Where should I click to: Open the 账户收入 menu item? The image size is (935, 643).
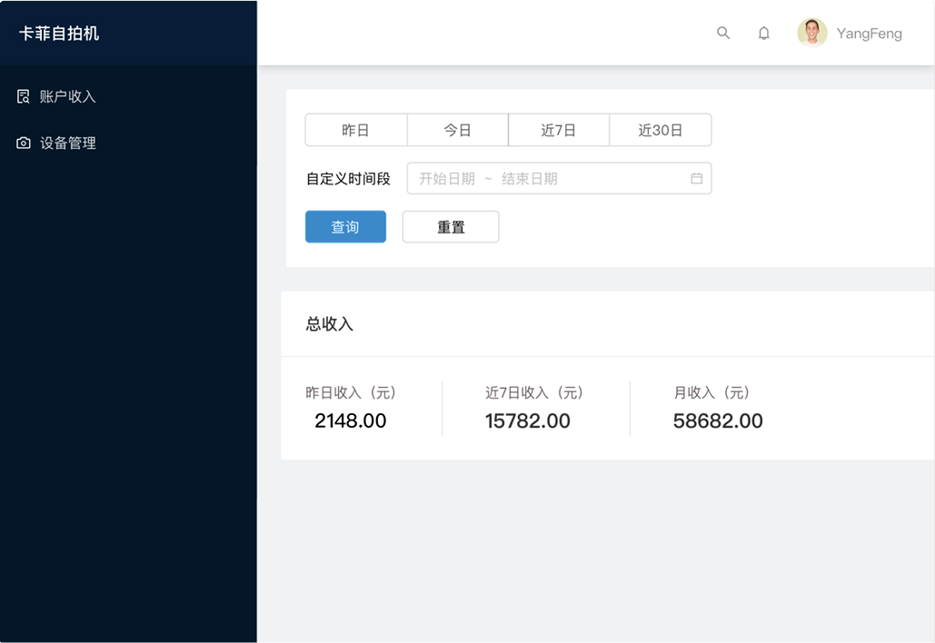coord(67,96)
